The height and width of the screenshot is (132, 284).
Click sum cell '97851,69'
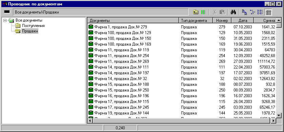(x=267, y=73)
